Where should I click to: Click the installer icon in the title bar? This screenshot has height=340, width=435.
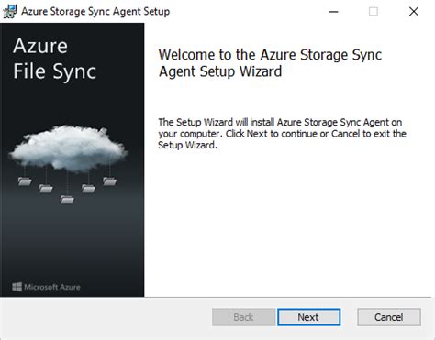tap(9, 12)
